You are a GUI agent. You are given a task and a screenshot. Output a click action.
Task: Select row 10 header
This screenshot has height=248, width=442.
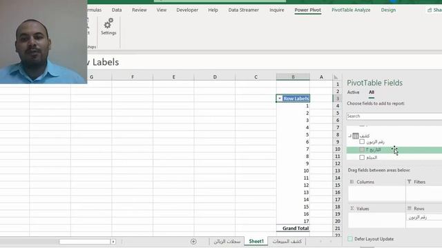tap(338, 149)
